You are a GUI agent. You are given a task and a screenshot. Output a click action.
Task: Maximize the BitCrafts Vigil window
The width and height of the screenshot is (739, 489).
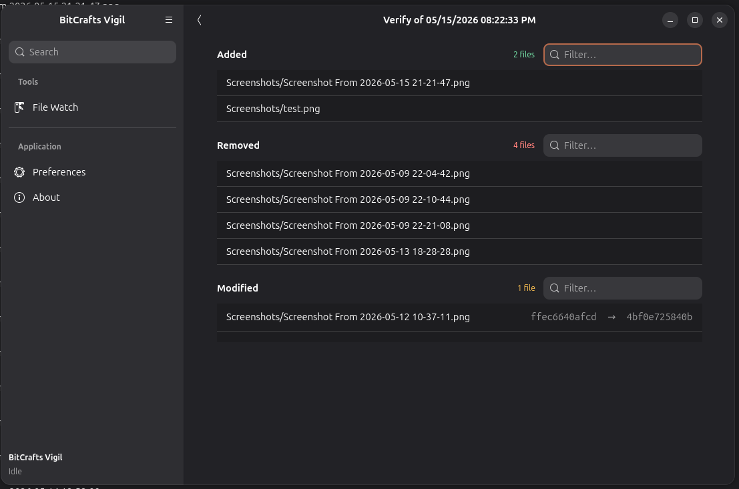695,20
